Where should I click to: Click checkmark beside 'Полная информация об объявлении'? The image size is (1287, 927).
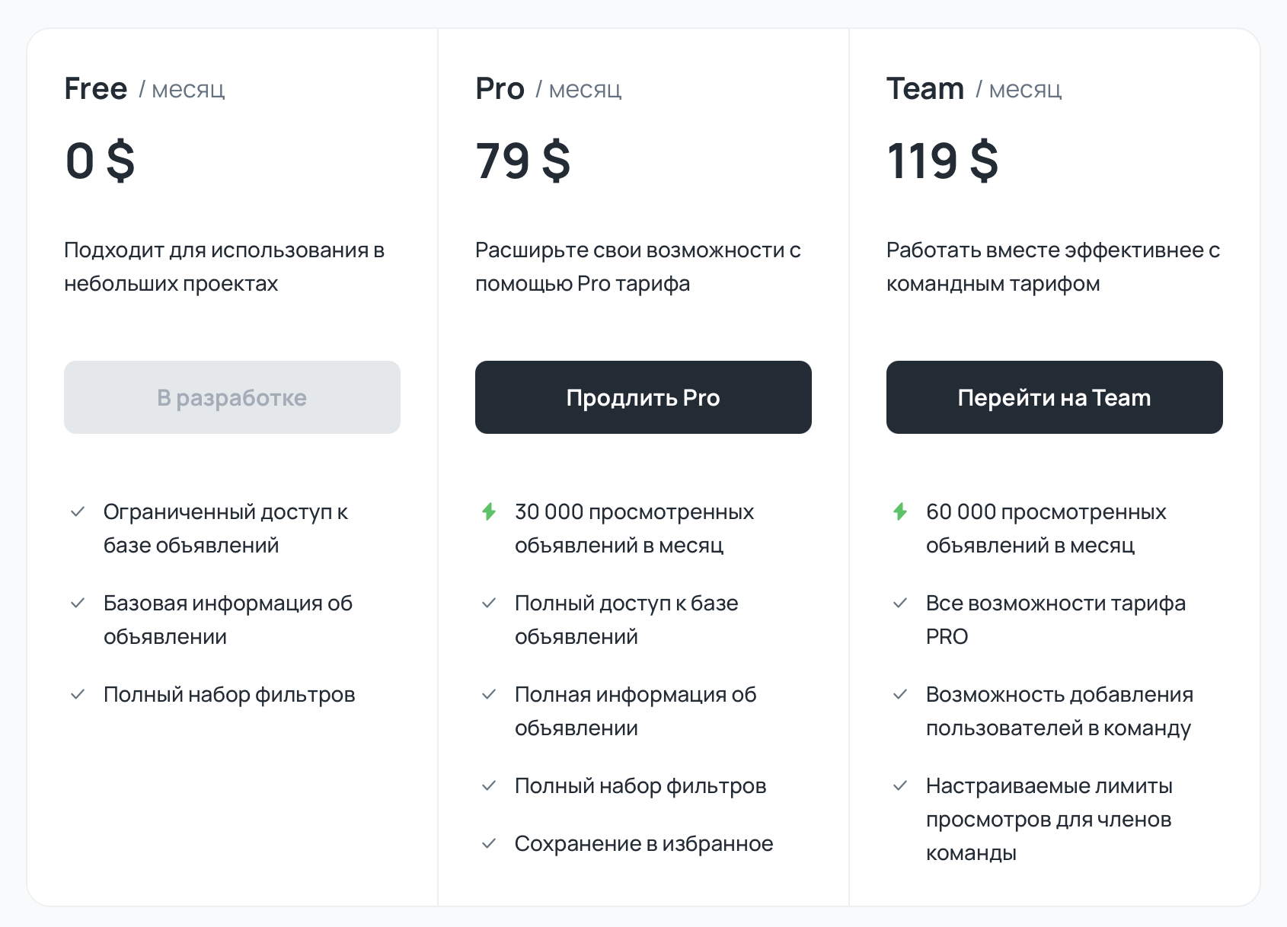[x=489, y=695]
